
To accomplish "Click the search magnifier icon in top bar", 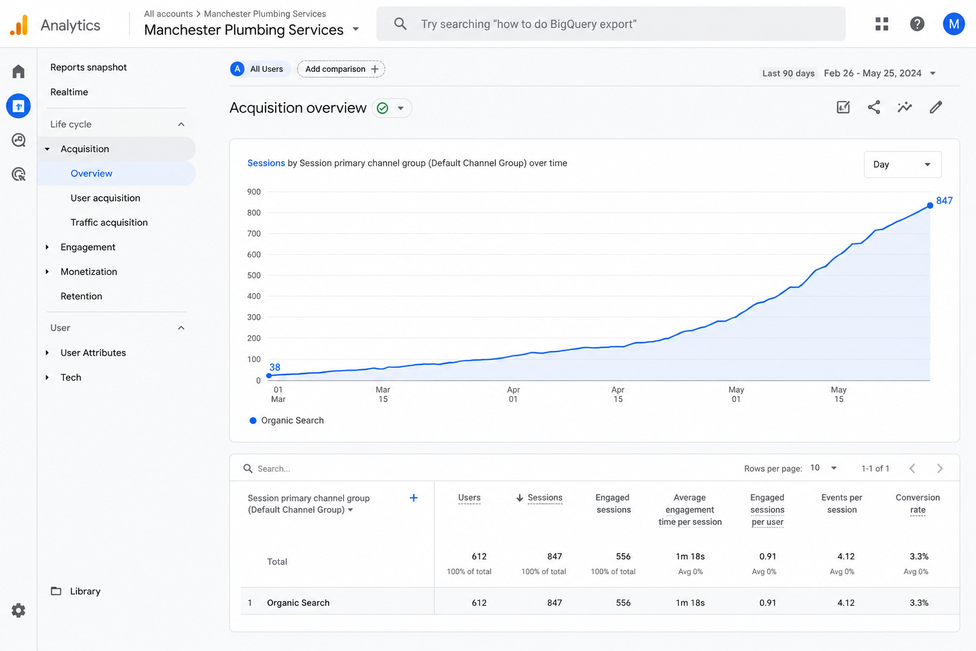I will (x=400, y=24).
